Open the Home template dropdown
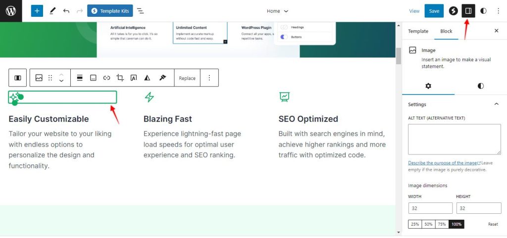Image resolution: width=507 pixels, height=238 pixels. 277,11
